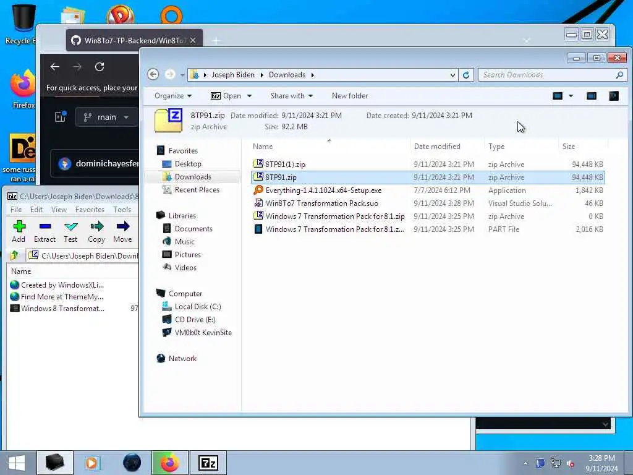Click the search magnifier icon in Explorer
Viewport: 633px width, 475px height.
[x=619, y=75]
